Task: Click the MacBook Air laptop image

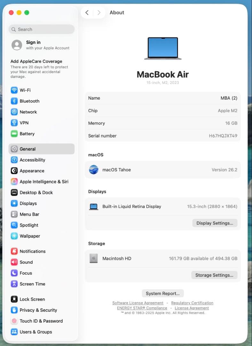Action: (x=163, y=48)
